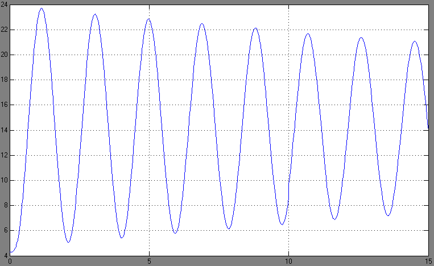
Task: Click the y-axis tick label 4
Action: coord(6,256)
